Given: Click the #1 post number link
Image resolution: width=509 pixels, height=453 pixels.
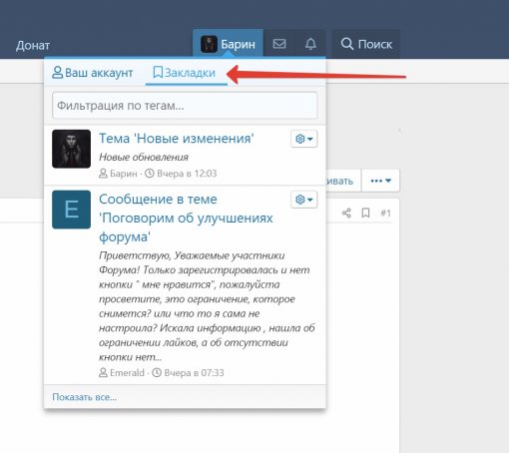Looking at the screenshot, I should tap(385, 213).
